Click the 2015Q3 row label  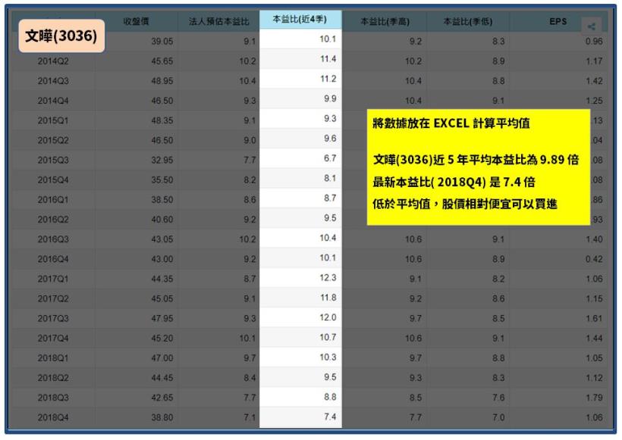click(x=53, y=160)
